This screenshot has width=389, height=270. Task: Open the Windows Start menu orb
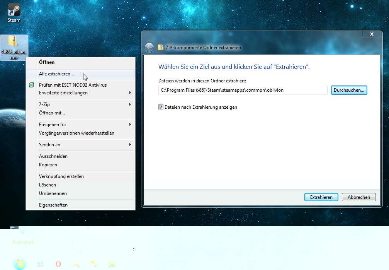click(19, 263)
